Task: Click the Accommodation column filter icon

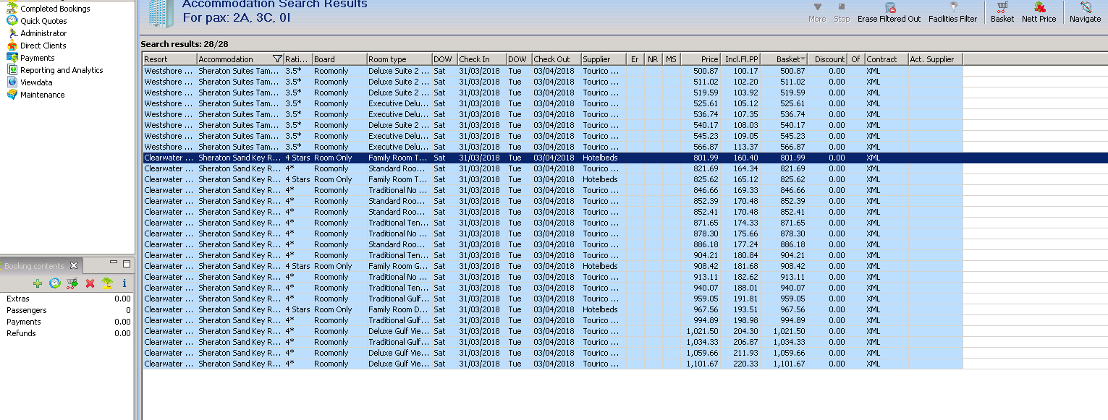Action: pos(276,59)
